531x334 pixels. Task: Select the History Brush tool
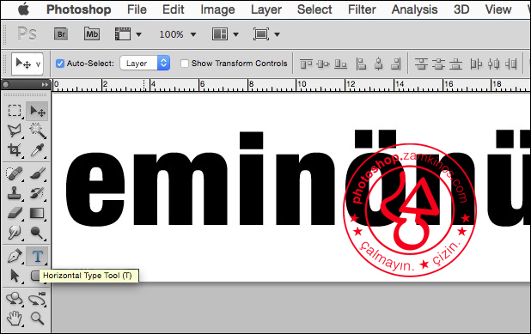click(x=37, y=193)
